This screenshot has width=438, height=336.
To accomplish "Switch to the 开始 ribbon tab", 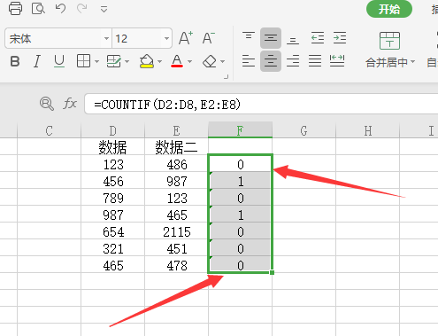I will pyautogui.click(x=389, y=9).
